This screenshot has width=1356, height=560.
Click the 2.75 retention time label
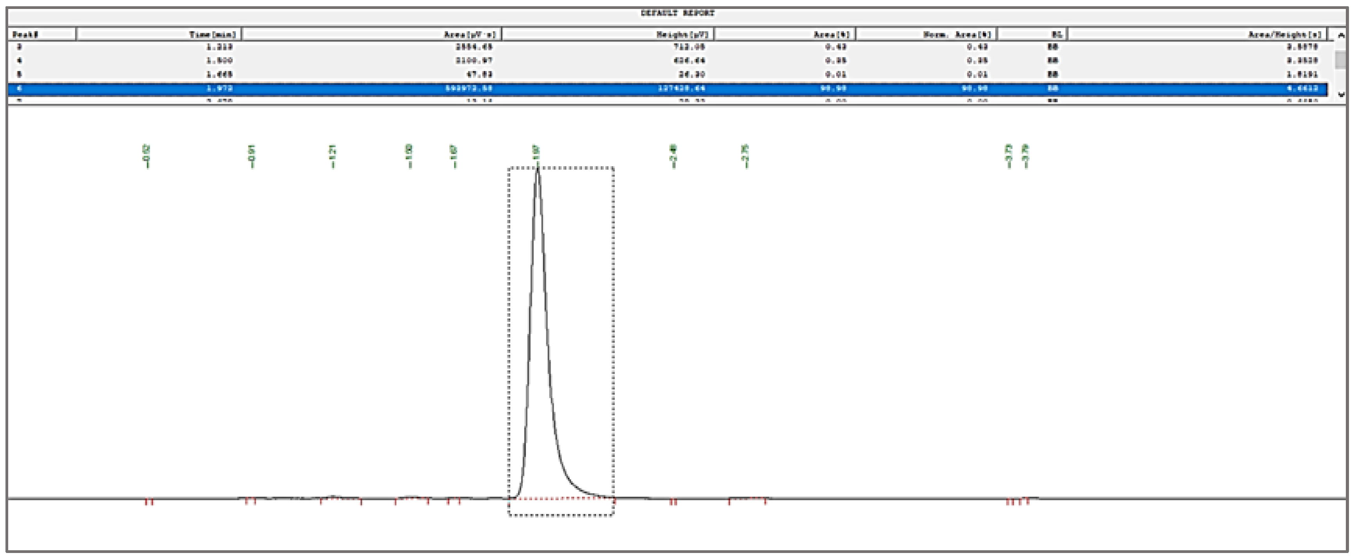pos(745,156)
